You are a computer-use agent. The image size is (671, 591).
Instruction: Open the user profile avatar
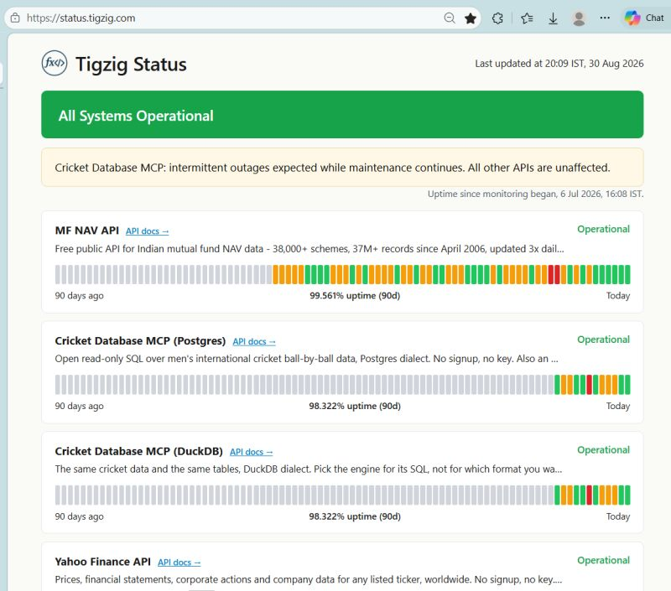pos(579,18)
